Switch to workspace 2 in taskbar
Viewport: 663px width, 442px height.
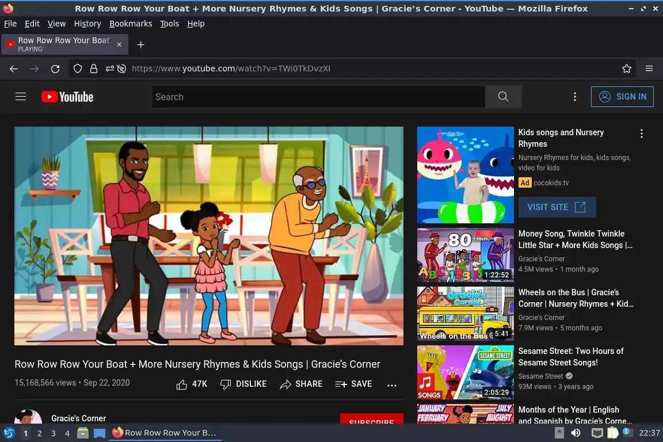[39, 433]
